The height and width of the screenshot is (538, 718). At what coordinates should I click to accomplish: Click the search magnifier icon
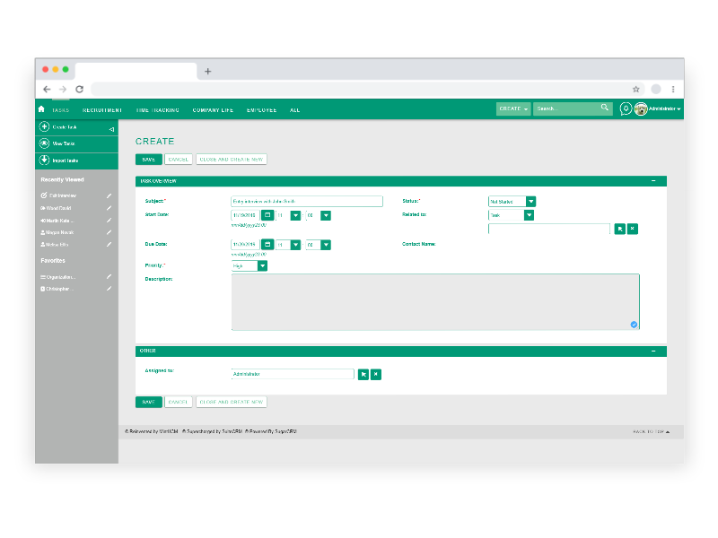tap(604, 108)
